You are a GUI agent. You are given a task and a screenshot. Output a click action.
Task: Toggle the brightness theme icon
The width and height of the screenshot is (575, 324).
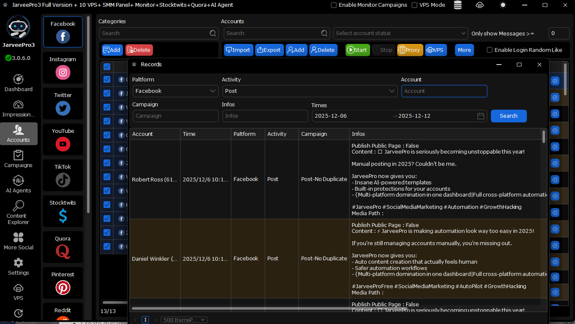coord(503,5)
